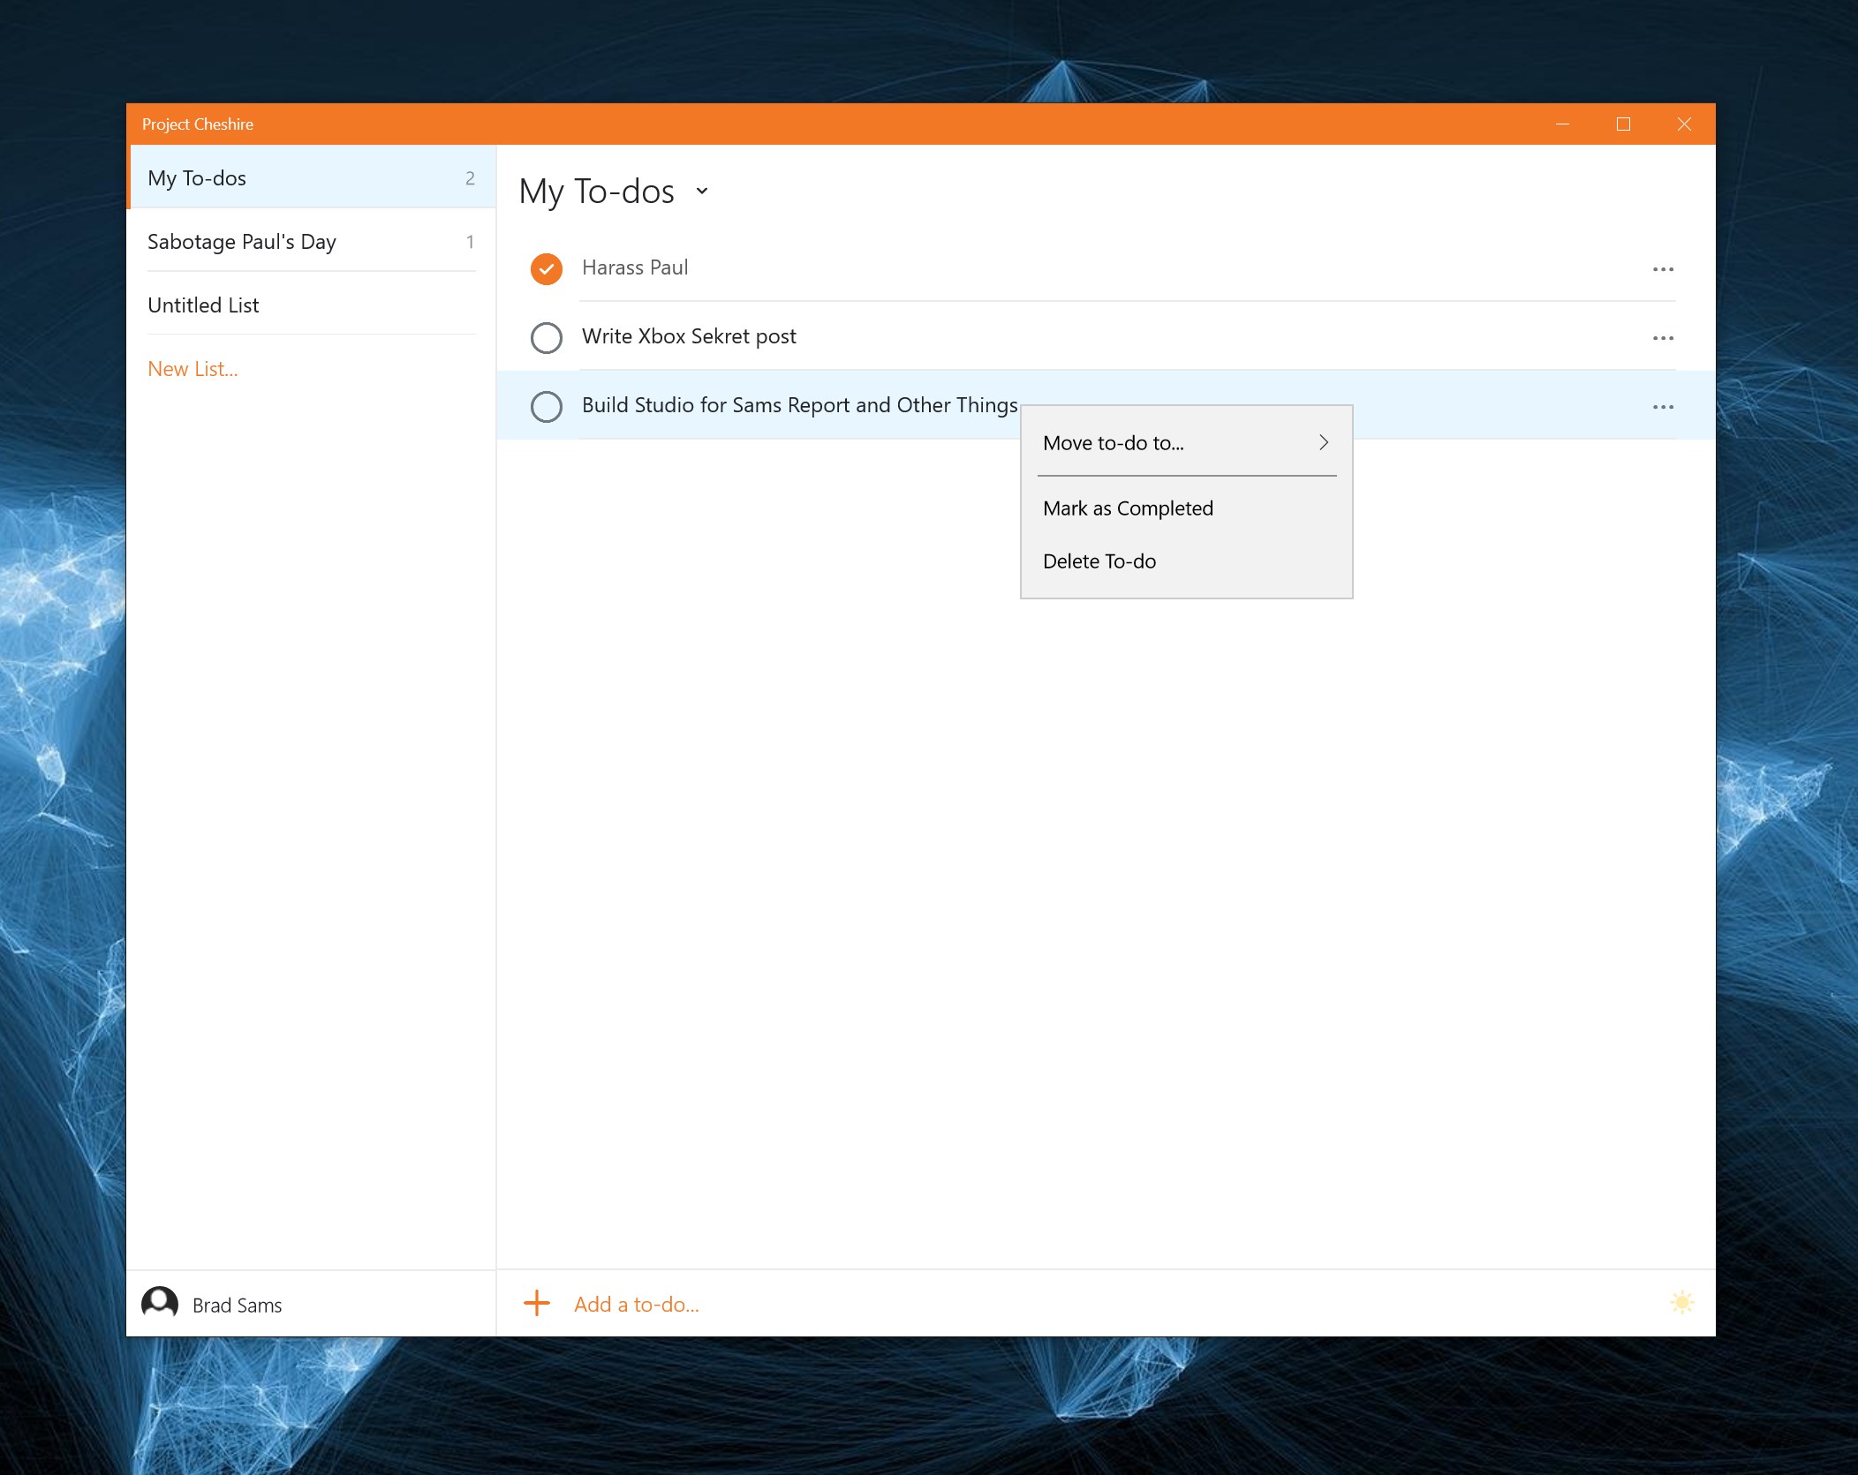Select Mark as Completed in context menu
The image size is (1858, 1475).
coord(1128,508)
